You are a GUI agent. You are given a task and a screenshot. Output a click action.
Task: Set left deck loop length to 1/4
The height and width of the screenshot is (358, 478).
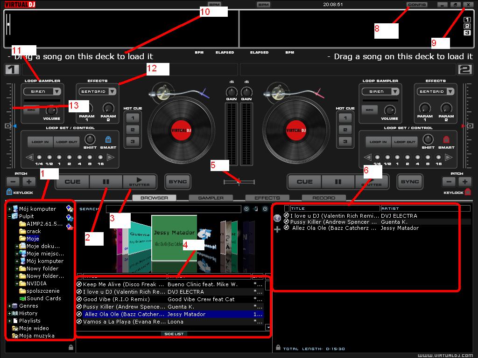point(39,158)
